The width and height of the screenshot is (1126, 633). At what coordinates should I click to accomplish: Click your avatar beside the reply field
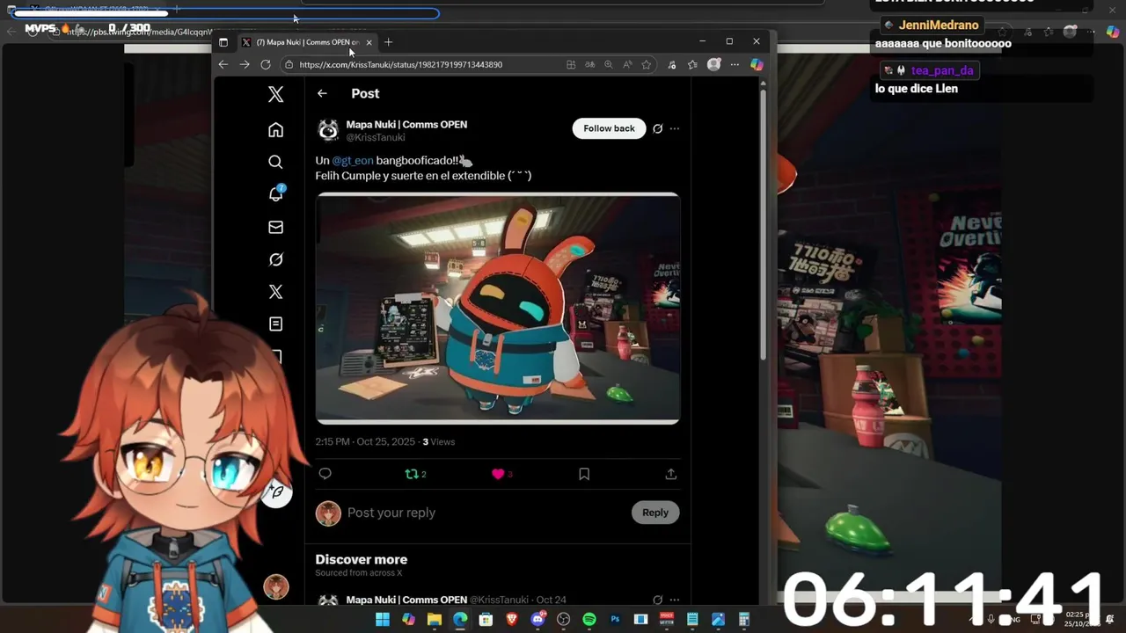(328, 513)
